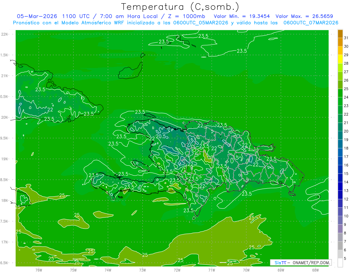Viewport: 354px width, 274px height.
Task: Click the colorbar value label '31'
Action: (x=346, y=38)
